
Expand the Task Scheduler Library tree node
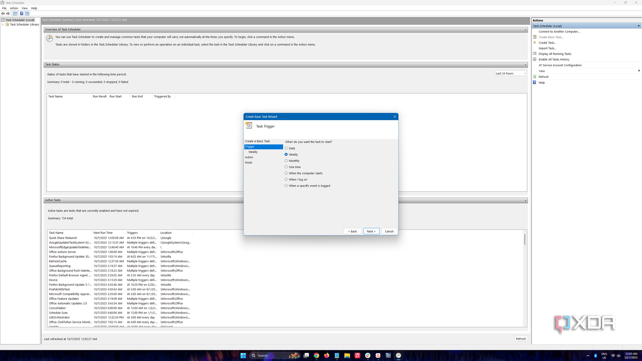3,24
